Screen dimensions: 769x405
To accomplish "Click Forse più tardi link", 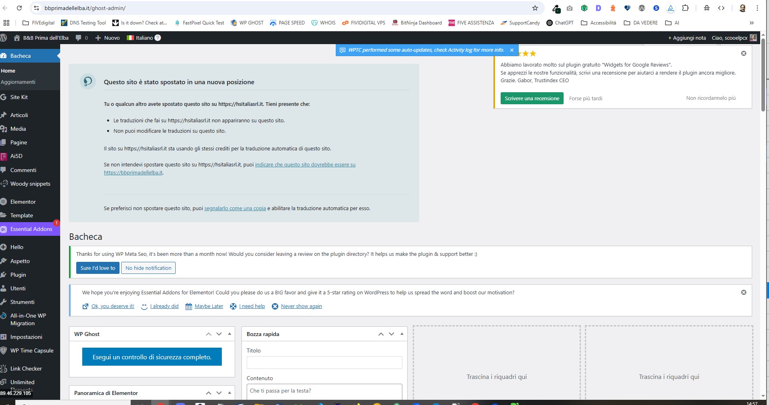I will pos(586,98).
